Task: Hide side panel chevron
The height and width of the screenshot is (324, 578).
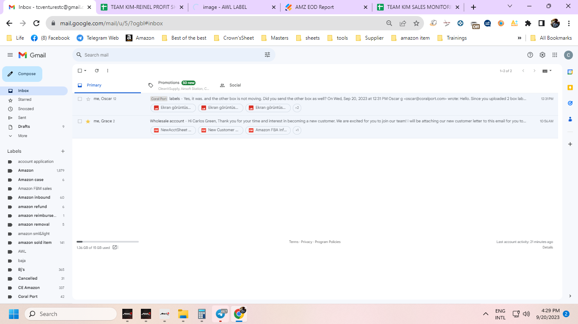Action: (570, 296)
